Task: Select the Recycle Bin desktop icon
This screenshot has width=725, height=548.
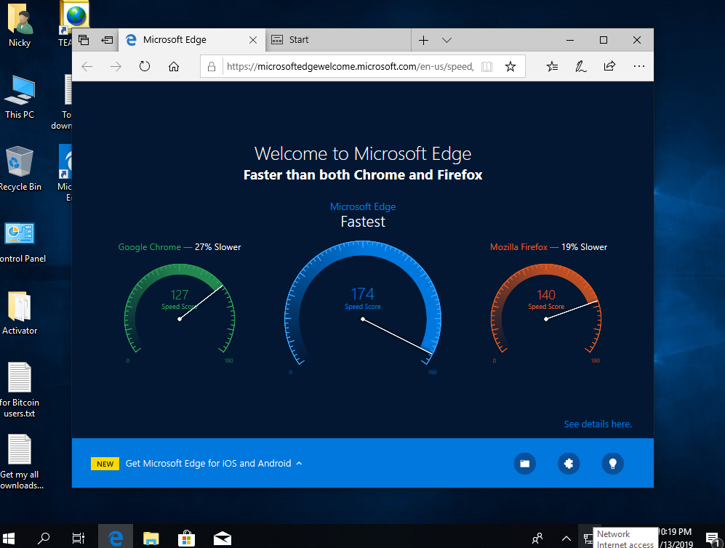Action: (x=20, y=169)
